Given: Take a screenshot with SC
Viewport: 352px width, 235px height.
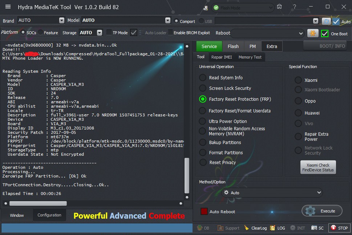Looking at the screenshot, I should [317, 228].
